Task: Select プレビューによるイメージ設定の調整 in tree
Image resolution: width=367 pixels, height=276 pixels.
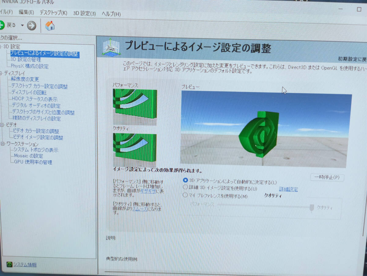Action: pos(44,54)
